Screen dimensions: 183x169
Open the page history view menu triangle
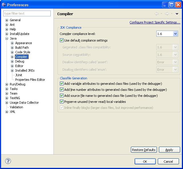tap(177, 14)
